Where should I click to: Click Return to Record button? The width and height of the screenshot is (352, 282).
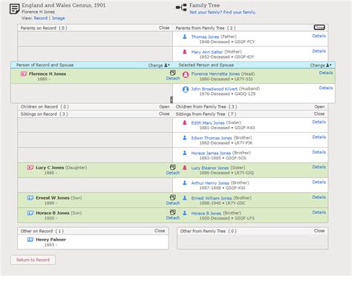[x=33, y=260]
